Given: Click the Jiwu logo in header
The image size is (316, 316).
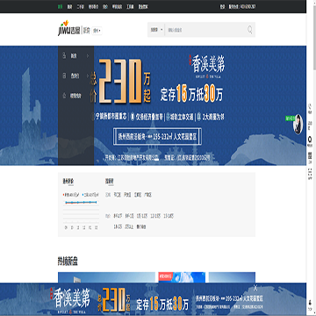Looking at the screenshot, I should coord(69,28).
